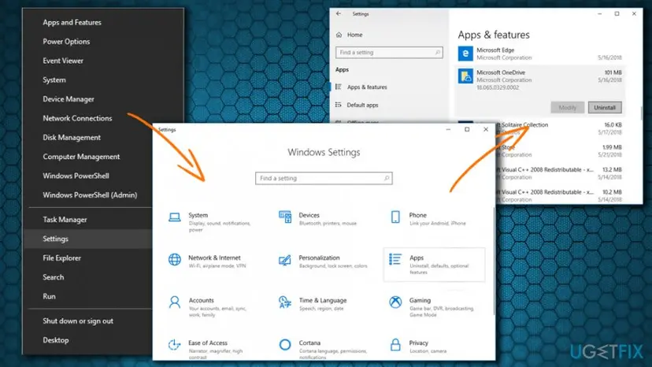Open File Explorer menu entry
The width and height of the screenshot is (652, 367).
(61, 258)
